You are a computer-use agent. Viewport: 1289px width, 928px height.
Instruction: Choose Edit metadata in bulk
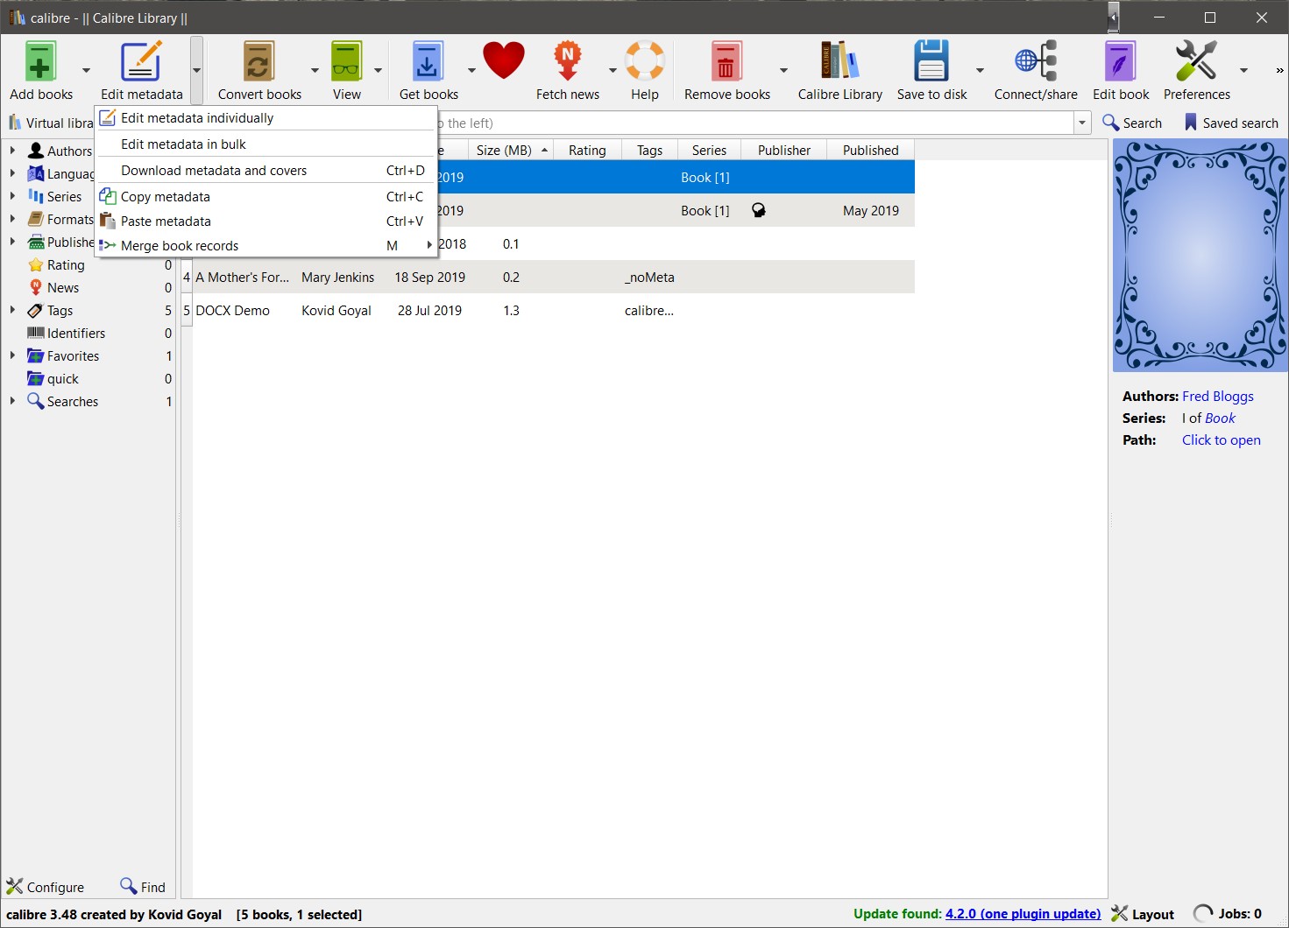tap(266, 144)
